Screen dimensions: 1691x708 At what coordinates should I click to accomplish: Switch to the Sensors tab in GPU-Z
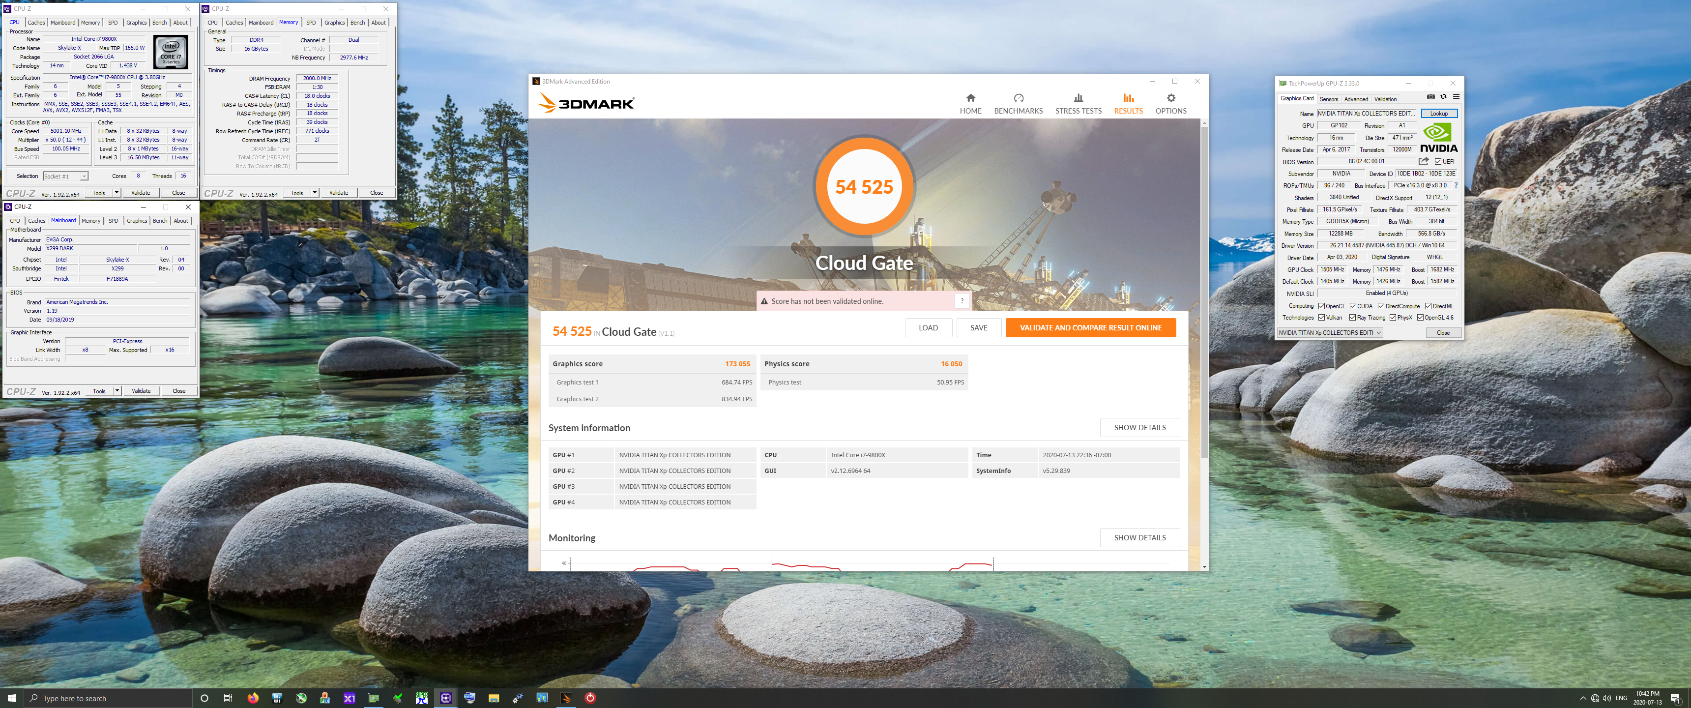pos(1329,99)
